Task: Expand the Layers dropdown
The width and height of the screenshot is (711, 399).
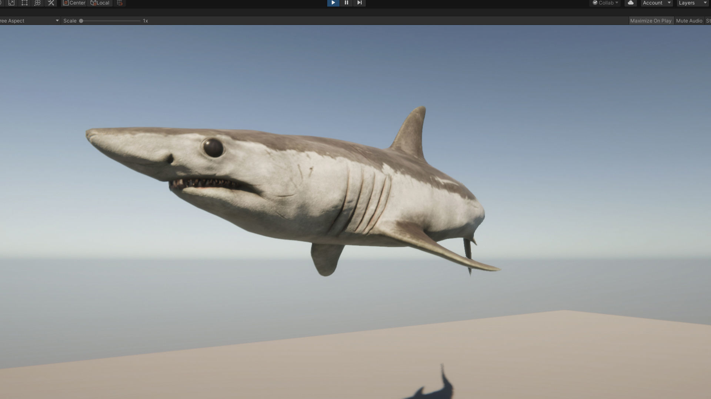Action: [x=692, y=3]
